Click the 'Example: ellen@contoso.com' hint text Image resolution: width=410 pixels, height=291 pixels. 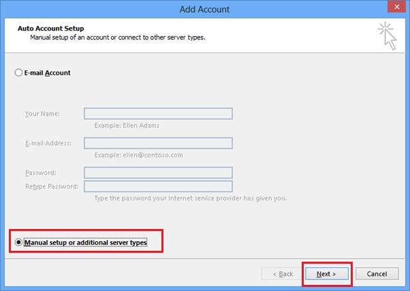[138, 155]
